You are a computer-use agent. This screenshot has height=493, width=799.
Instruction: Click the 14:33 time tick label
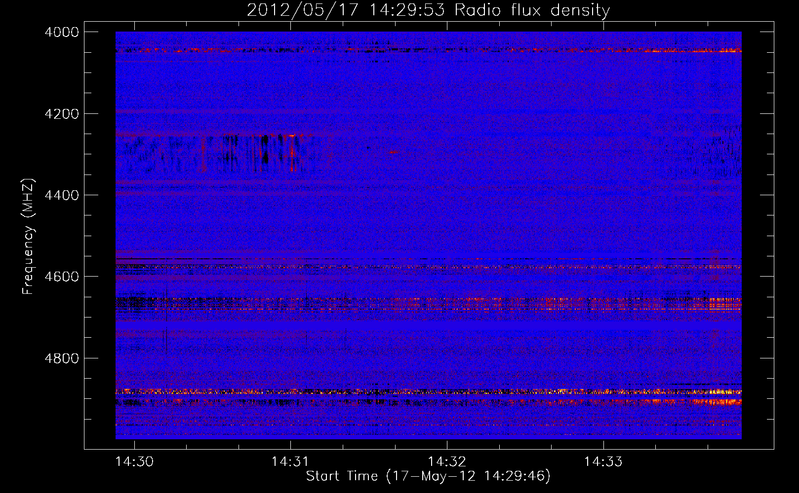tap(603, 461)
